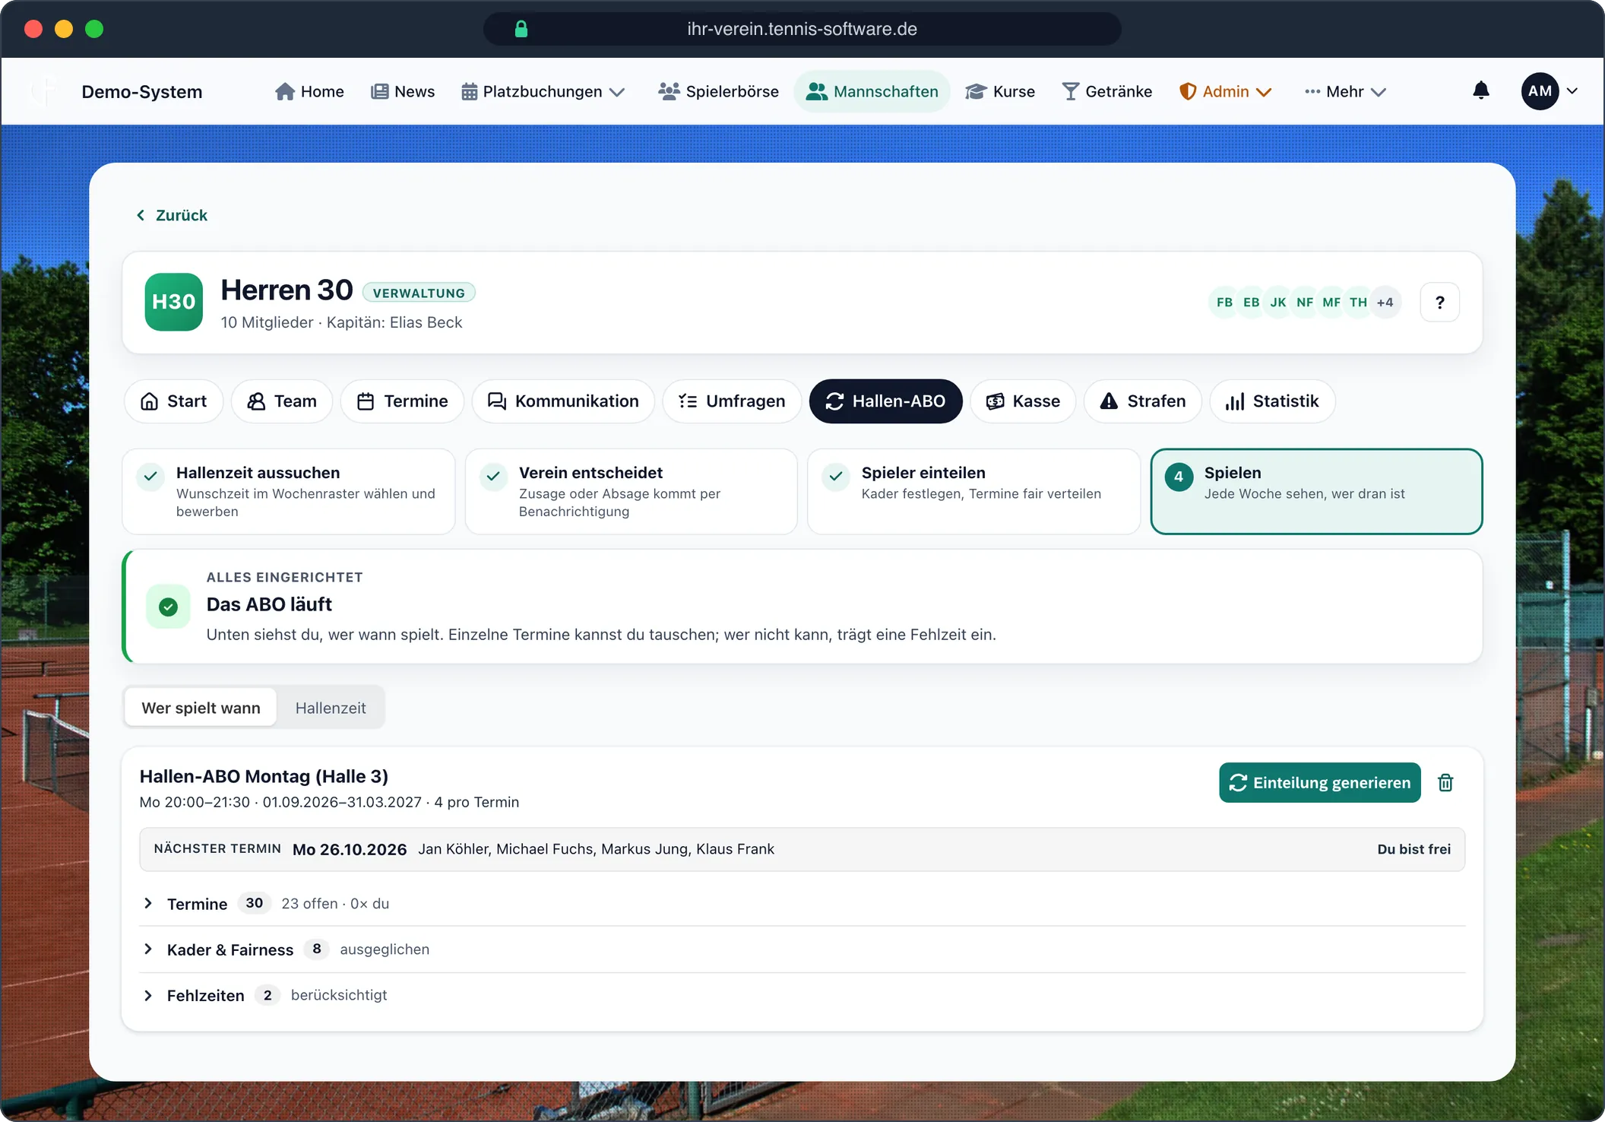Open Getränke in the navigation
Screen dimensions: 1605x1122
coord(1107,91)
